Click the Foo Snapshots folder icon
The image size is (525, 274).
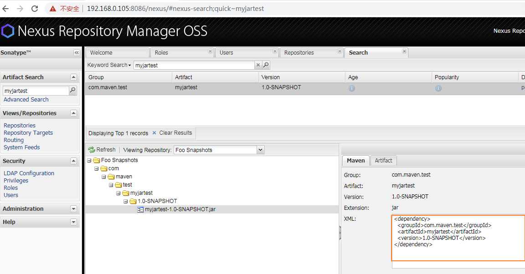click(97, 160)
